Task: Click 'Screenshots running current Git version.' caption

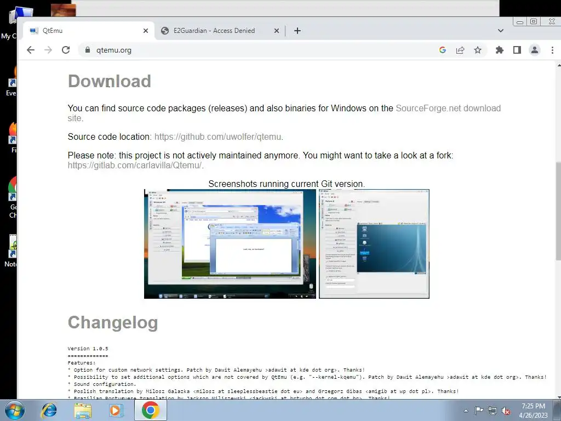Action: (287, 184)
